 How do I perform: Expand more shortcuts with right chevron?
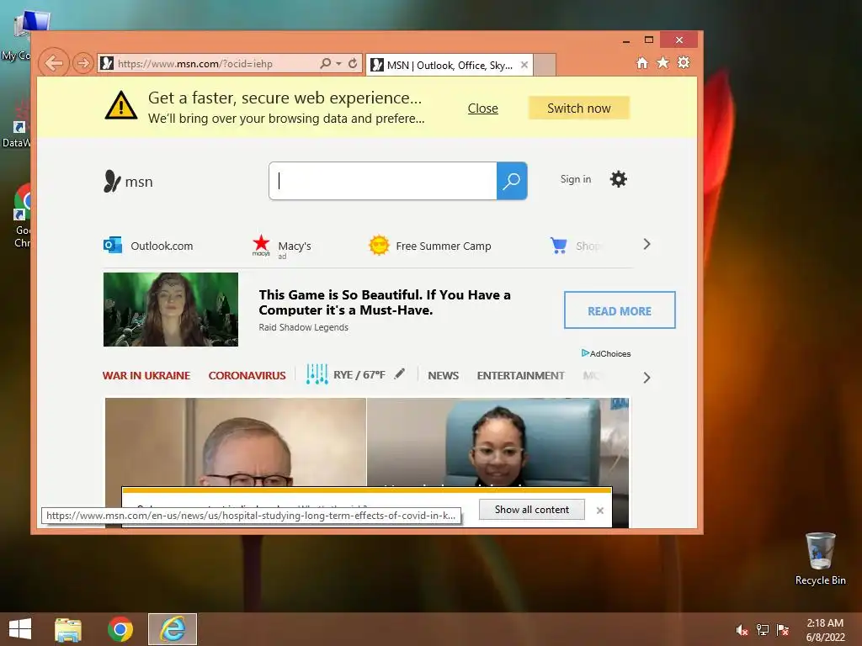click(x=647, y=244)
